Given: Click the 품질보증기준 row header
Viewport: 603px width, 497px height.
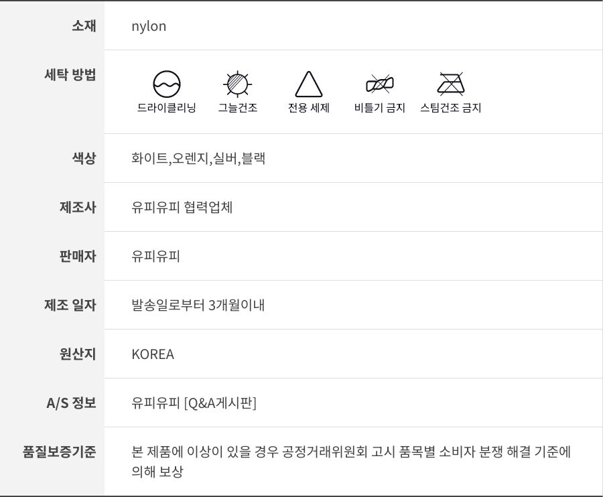Looking at the screenshot, I should 59,452.
